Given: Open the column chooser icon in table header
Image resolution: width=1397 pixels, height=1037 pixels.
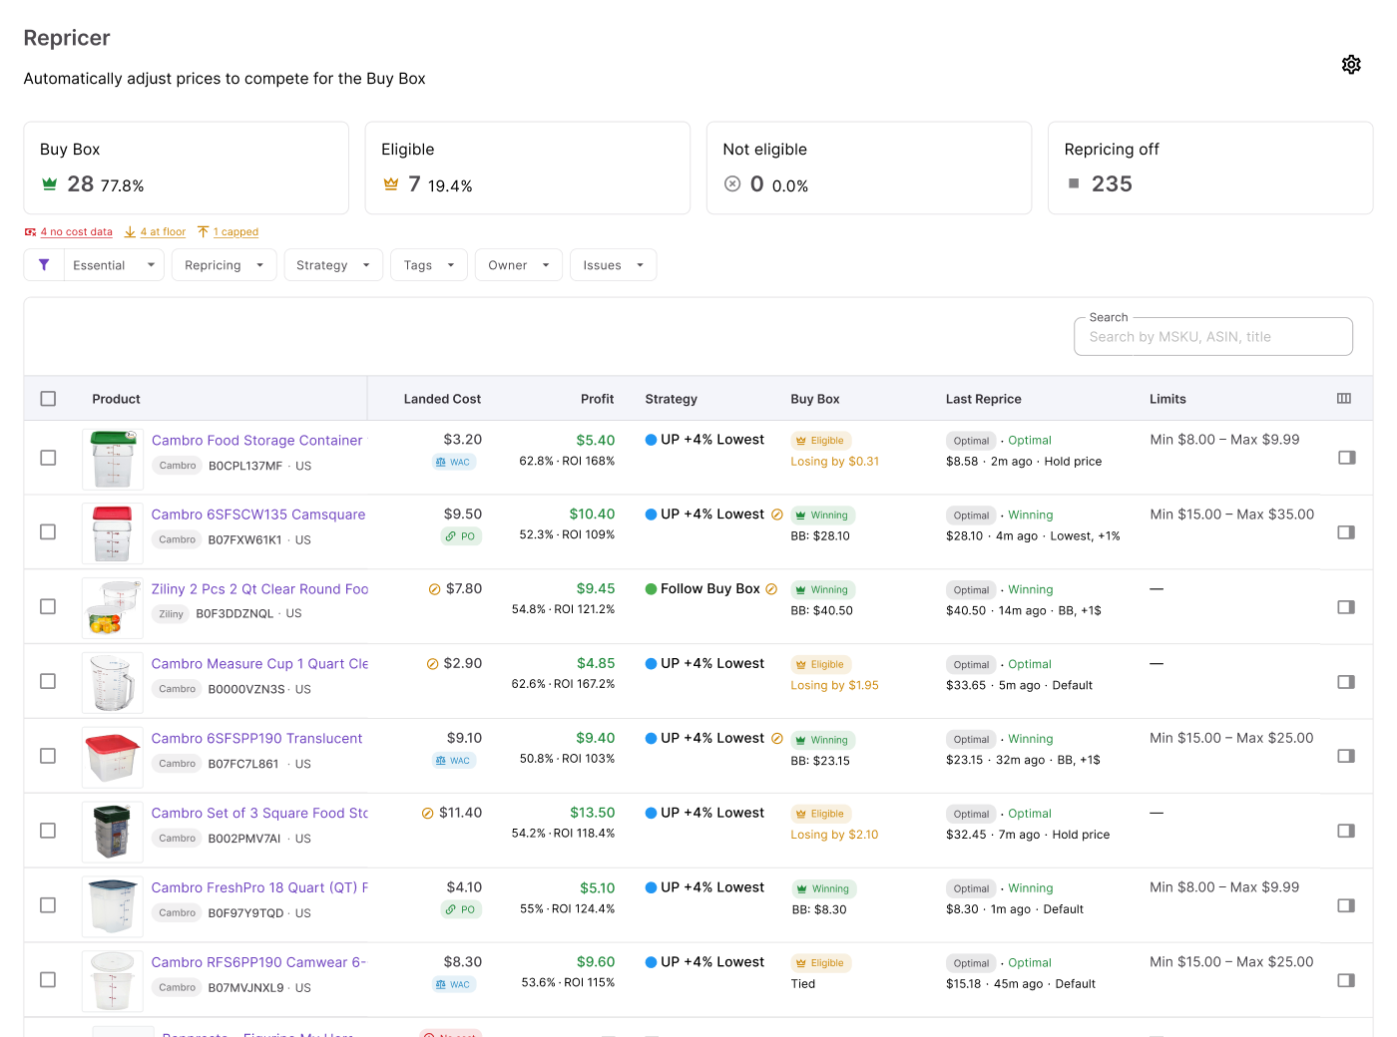Looking at the screenshot, I should [1344, 399].
